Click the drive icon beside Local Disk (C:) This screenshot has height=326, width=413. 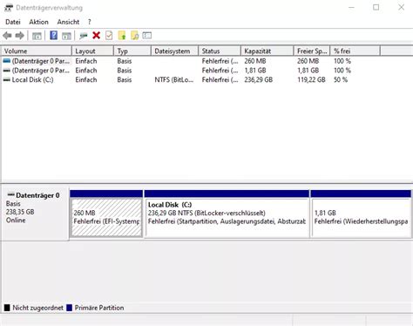pos(7,80)
